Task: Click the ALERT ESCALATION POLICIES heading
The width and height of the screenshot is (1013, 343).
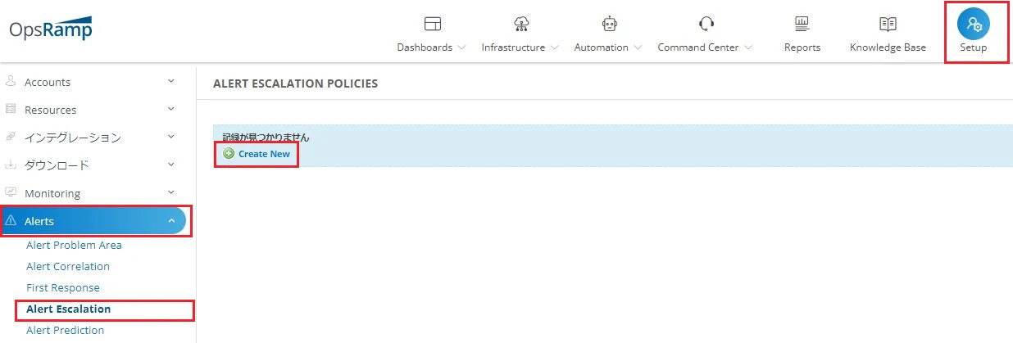Action: pyautogui.click(x=295, y=83)
